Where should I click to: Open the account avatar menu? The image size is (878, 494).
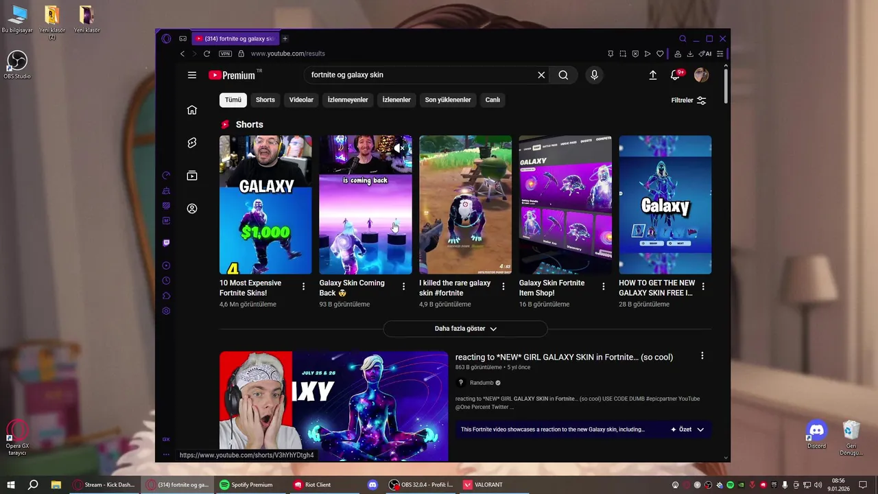[x=701, y=75]
